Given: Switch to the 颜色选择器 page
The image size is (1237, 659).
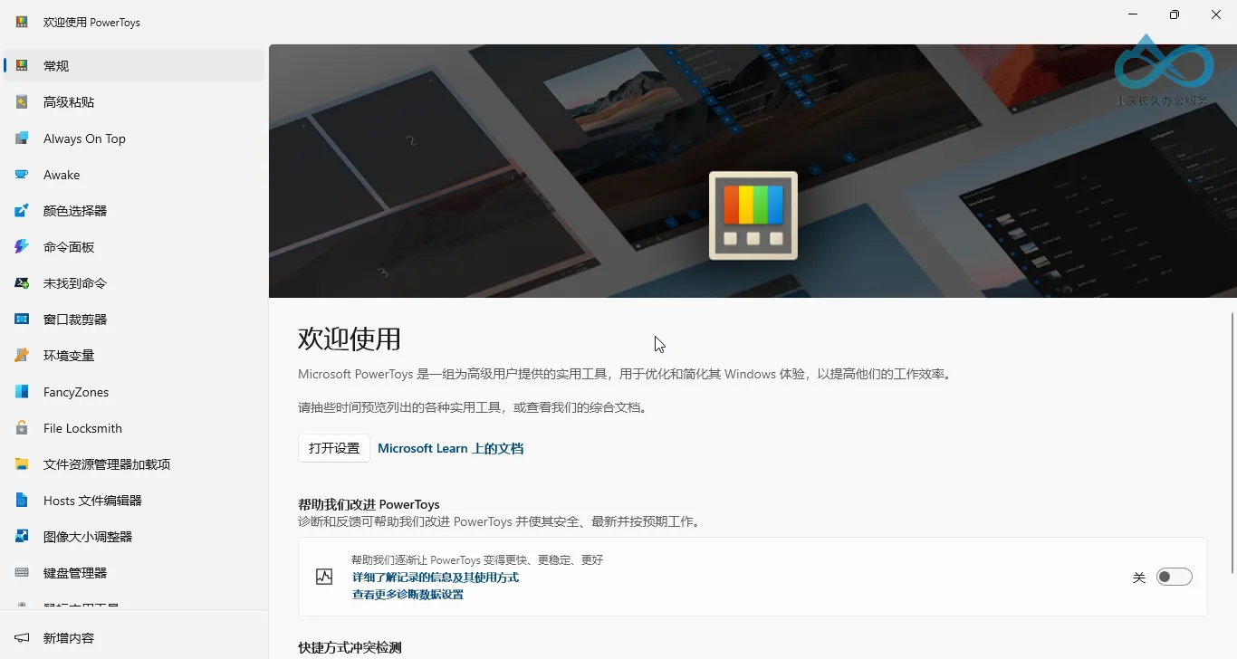Looking at the screenshot, I should pyautogui.click(x=134, y=211).
